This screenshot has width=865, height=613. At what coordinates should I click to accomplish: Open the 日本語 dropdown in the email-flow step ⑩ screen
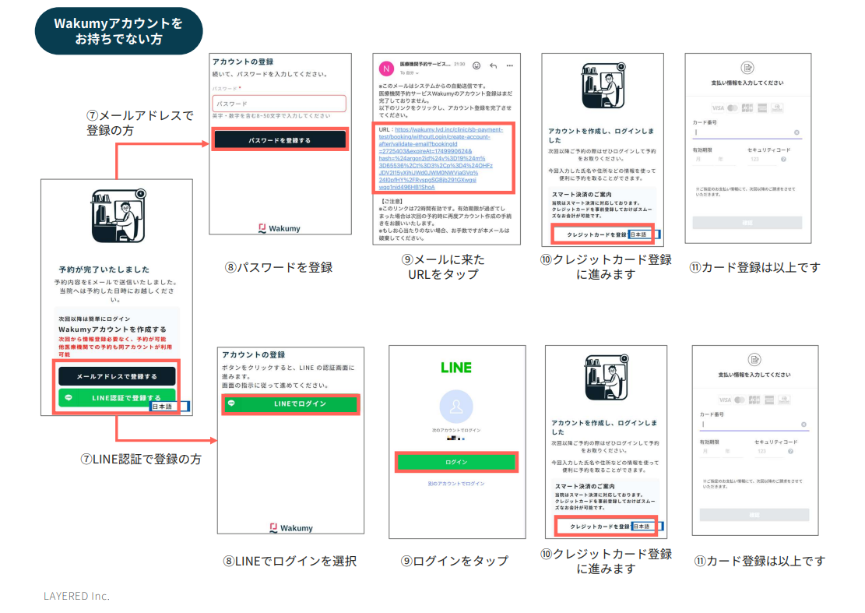click(x=644, y=234)
